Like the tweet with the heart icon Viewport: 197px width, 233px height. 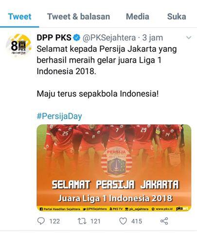tap(123, 221)
